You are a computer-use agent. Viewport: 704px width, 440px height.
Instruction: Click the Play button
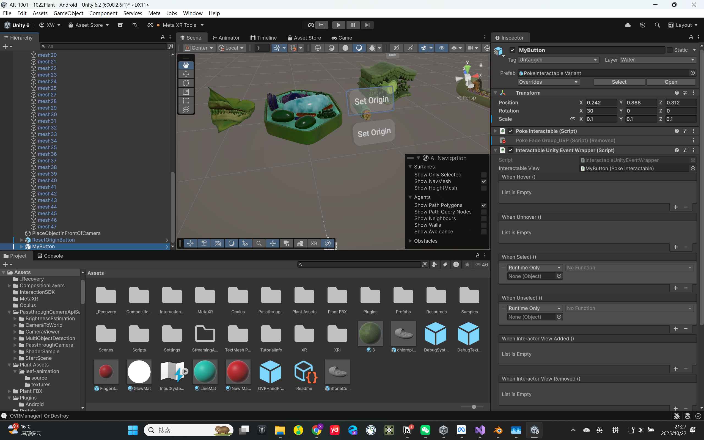point(338,25)
